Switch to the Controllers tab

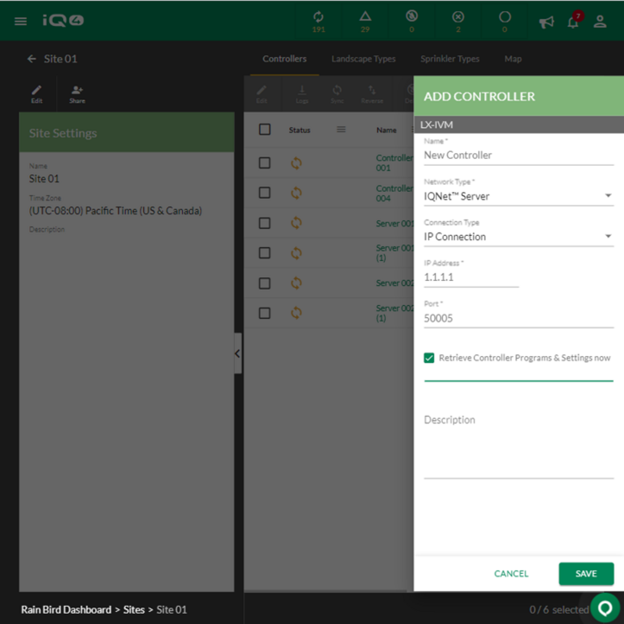point(284,59)
